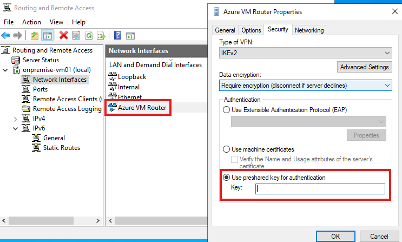The image size is (402, 242).
Task: Click into the preshared Key field
Action: point(320,189)
